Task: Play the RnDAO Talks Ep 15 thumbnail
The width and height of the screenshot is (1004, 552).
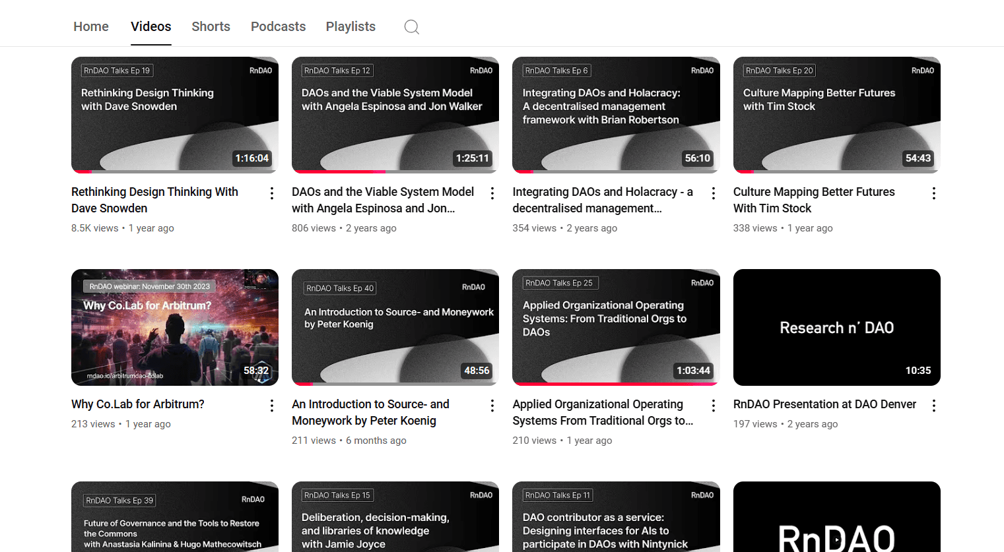Action: point(395,517)
